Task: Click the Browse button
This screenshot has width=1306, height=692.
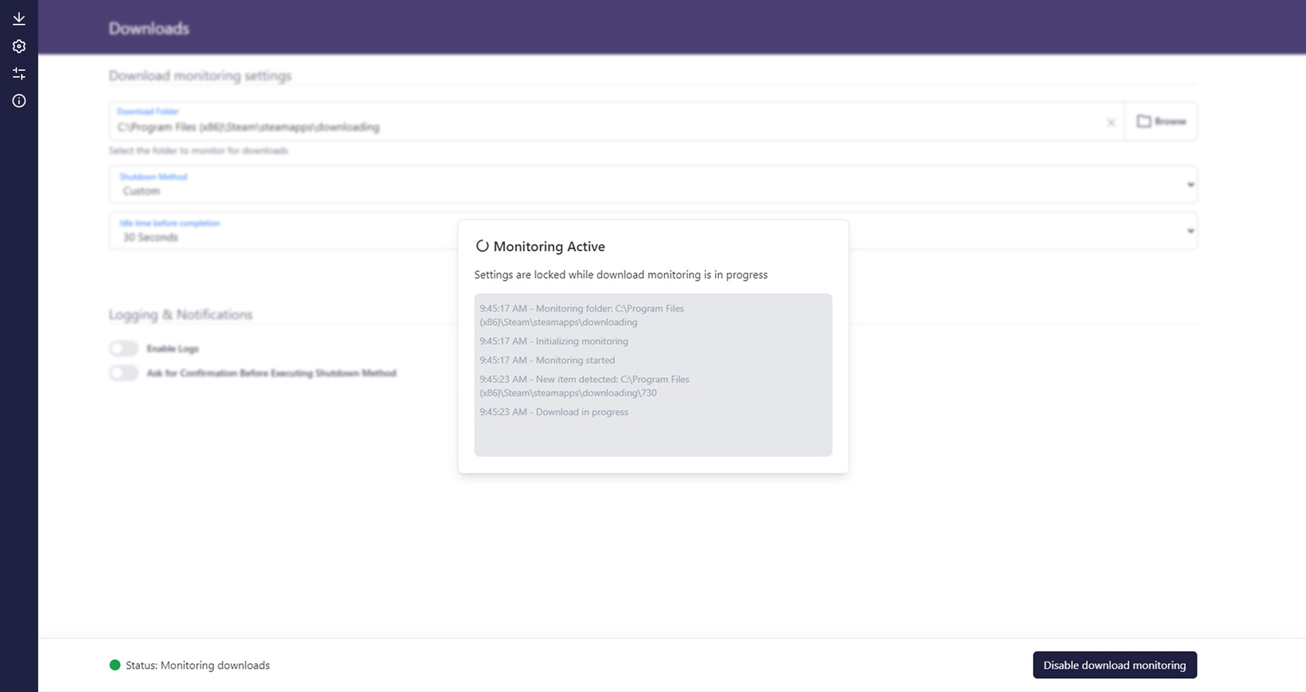Action: 1161,121
